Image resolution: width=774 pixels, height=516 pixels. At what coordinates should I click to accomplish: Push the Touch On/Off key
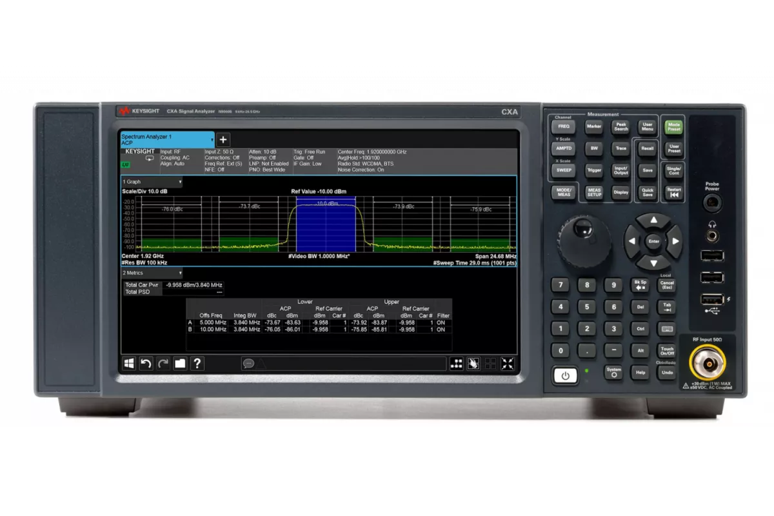668,351
